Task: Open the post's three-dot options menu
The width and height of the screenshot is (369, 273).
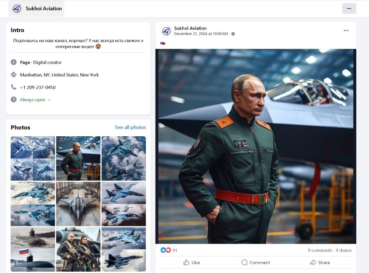Action: point(346,30)
